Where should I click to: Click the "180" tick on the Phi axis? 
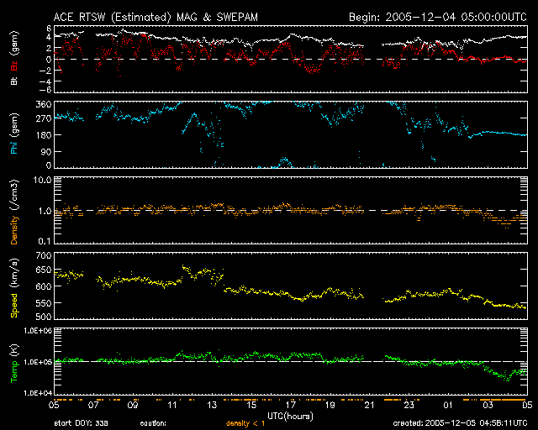(44, 135)
